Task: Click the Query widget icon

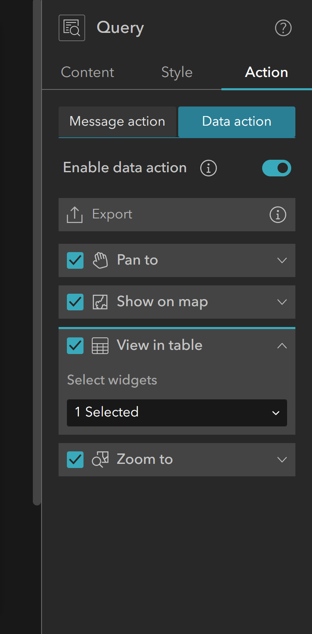Action: (71, 27)
